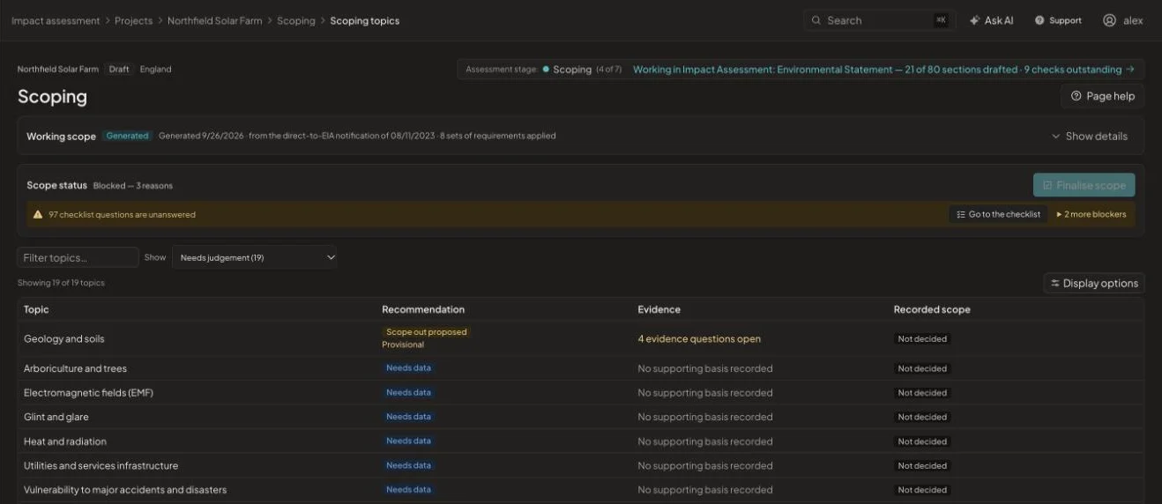Select the Glint and glare topic row
The height and width of the screenshot is (504, 1162).
581,417
